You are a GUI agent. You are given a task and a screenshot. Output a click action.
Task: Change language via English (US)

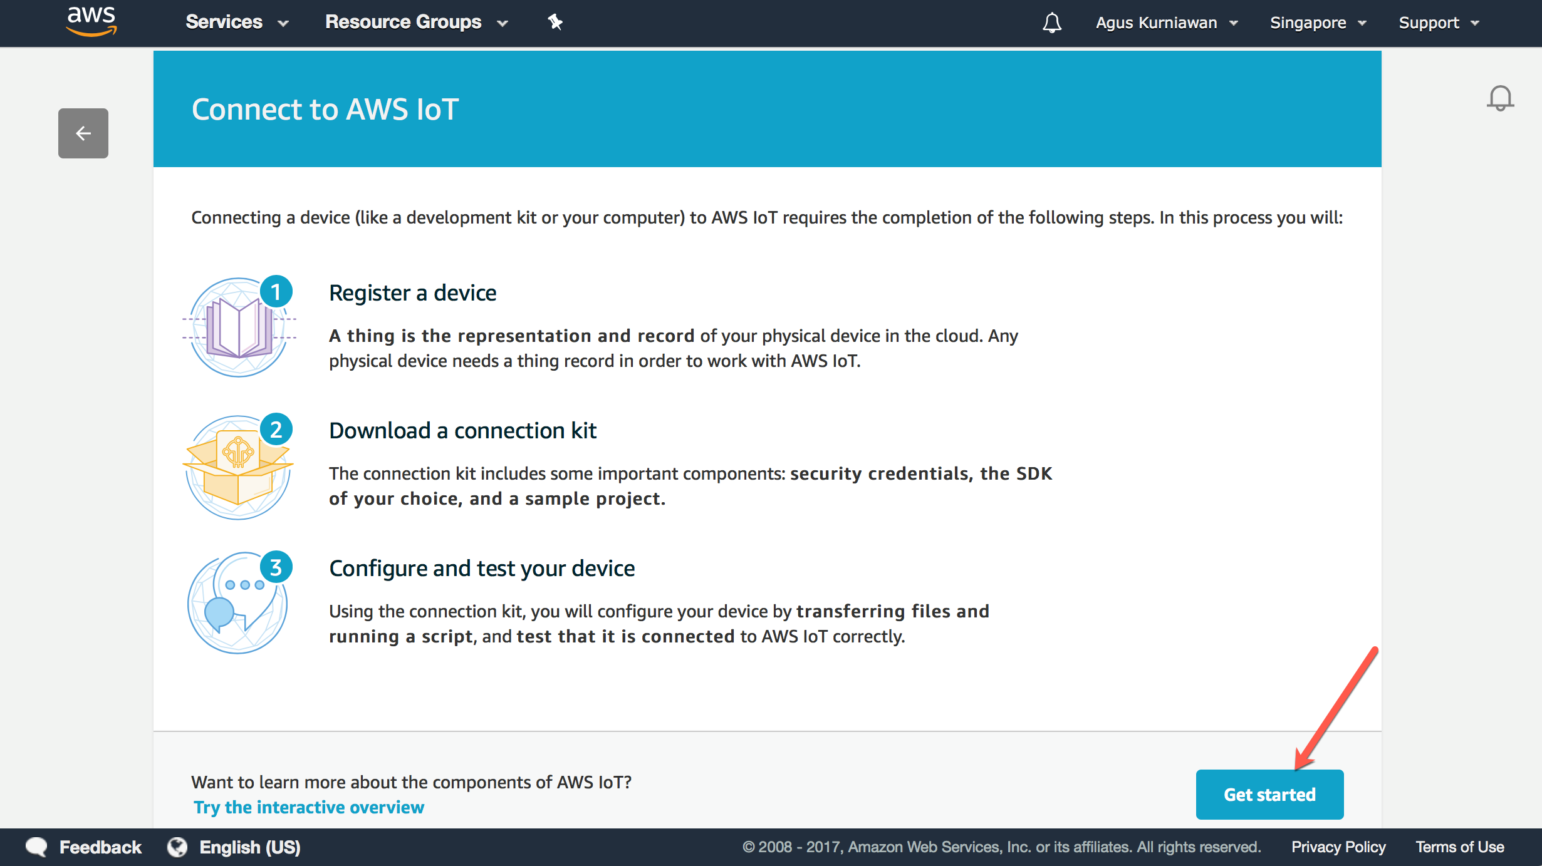250,847
